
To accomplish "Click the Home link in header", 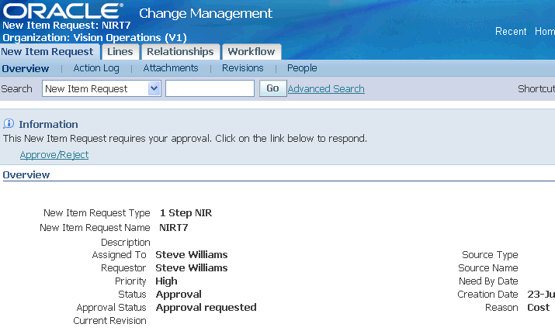I will click(545, 32).
